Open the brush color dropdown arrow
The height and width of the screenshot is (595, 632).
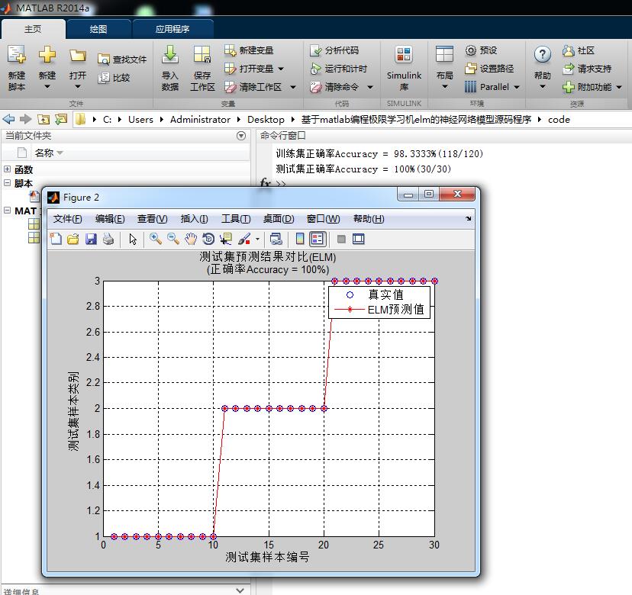(x=257, y=240)
